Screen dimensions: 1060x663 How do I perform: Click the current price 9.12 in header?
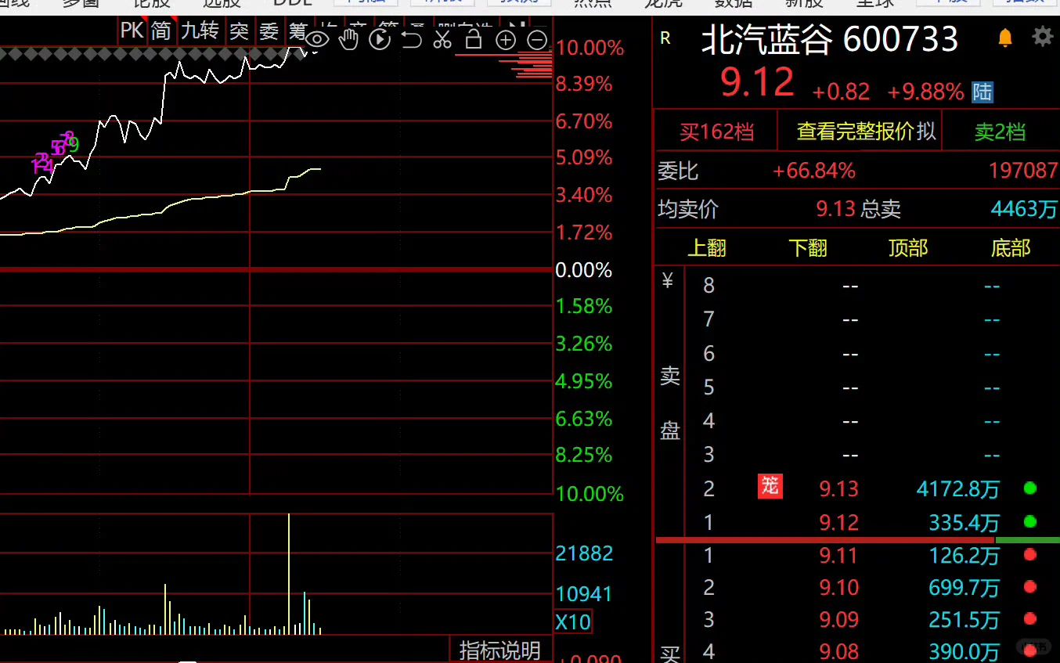(757, 83)
